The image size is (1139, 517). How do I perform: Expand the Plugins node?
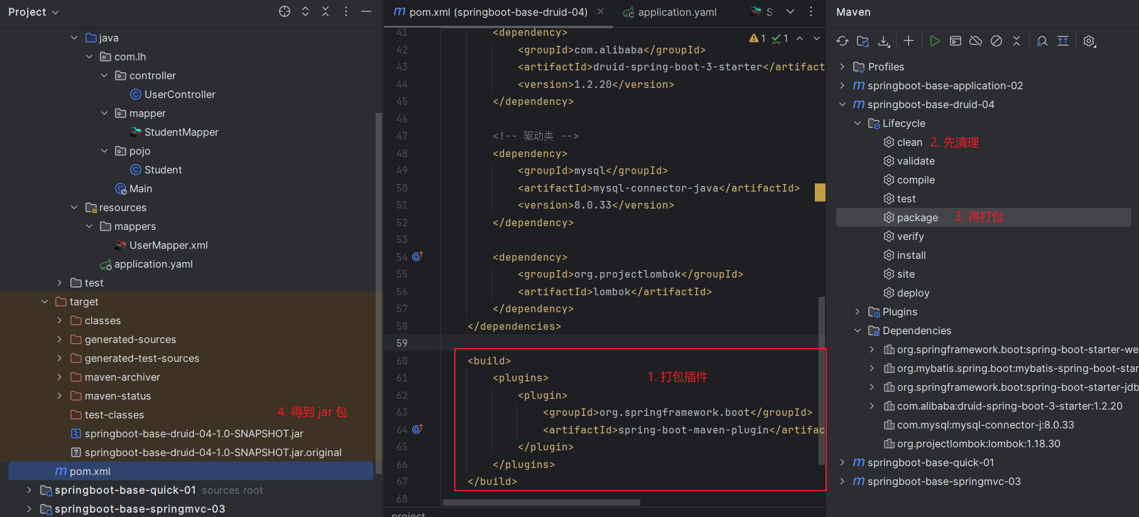click(858, 312)
